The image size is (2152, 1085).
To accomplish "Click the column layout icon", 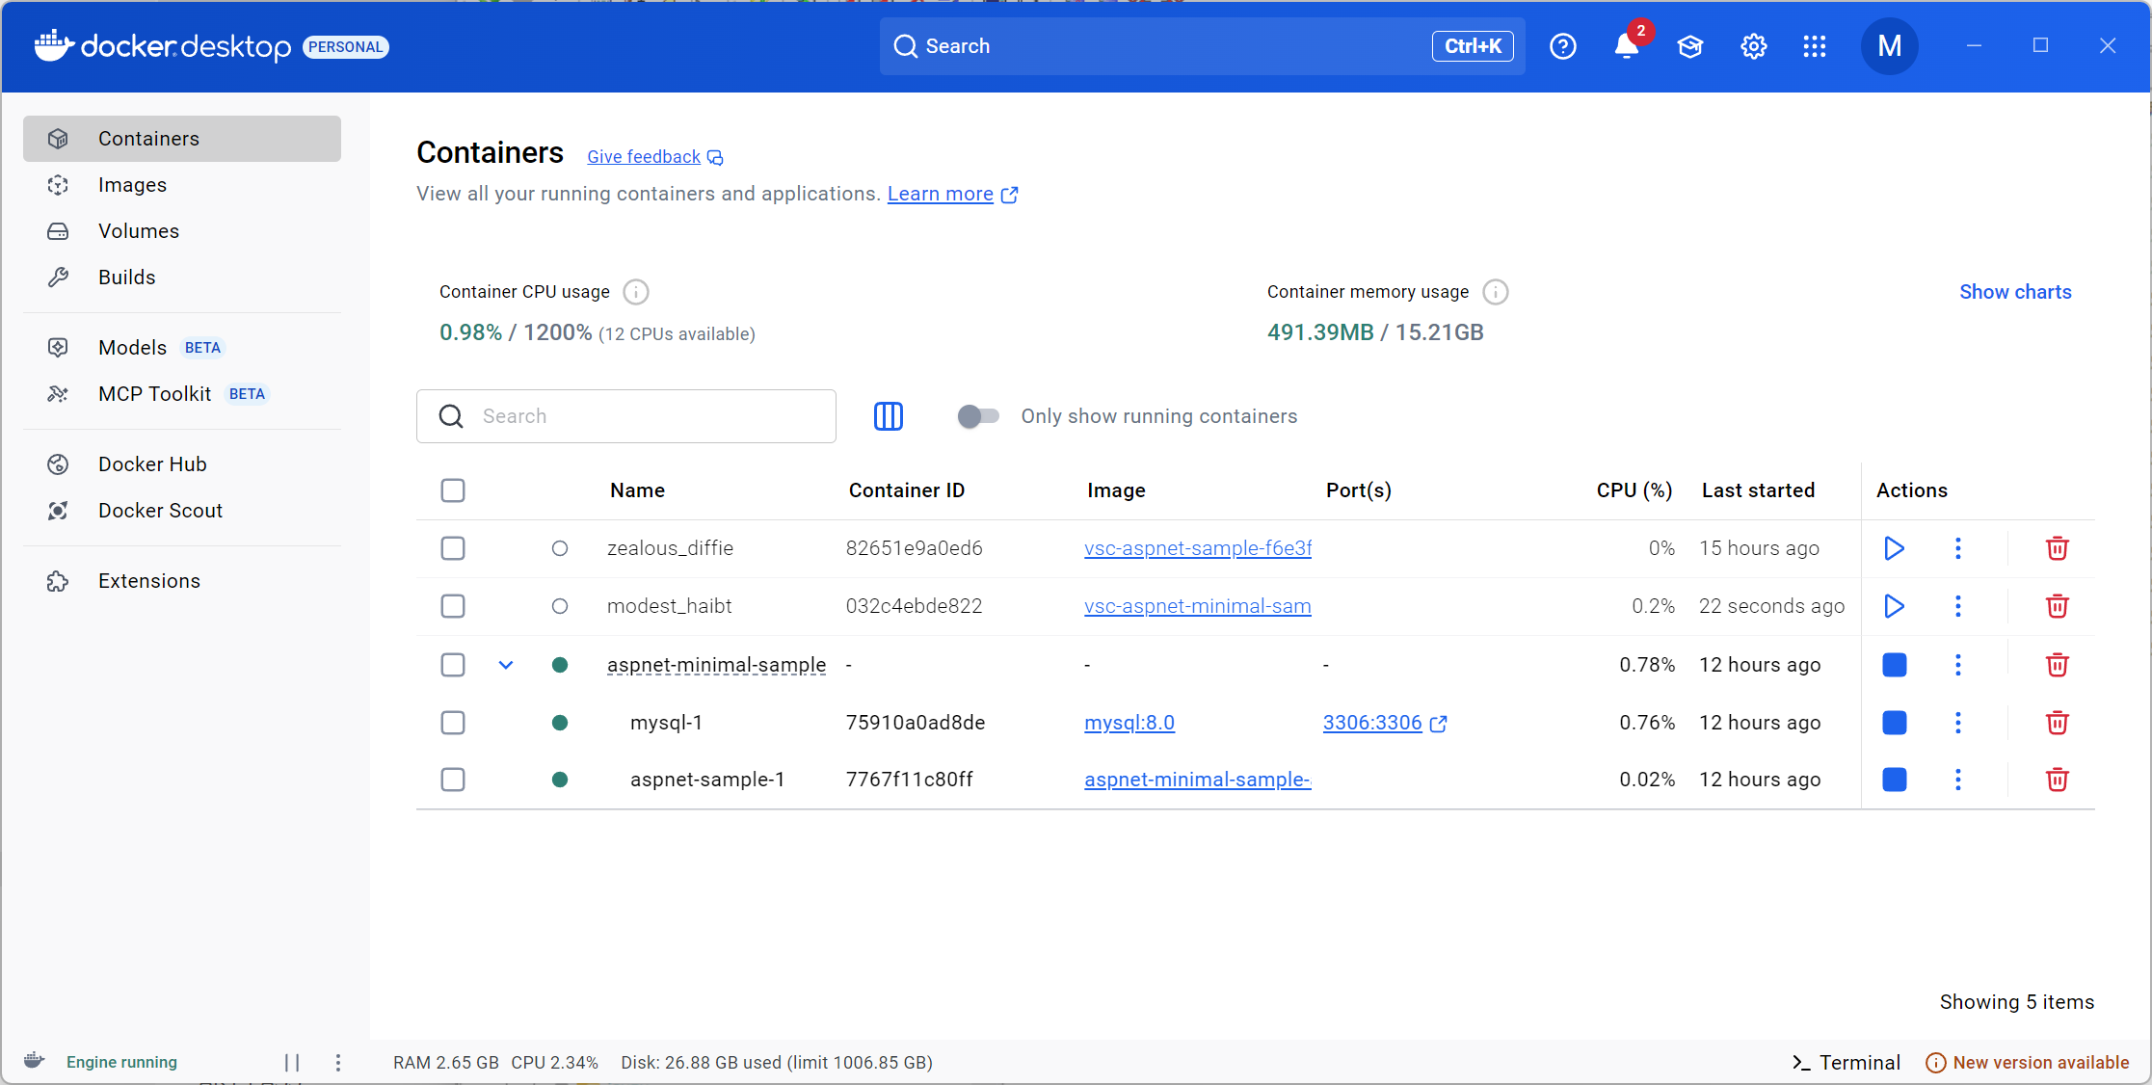I will click(888, 416).
